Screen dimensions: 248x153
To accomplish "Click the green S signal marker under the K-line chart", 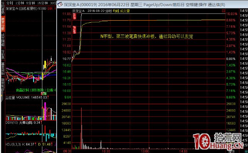I will coord(45,94).
